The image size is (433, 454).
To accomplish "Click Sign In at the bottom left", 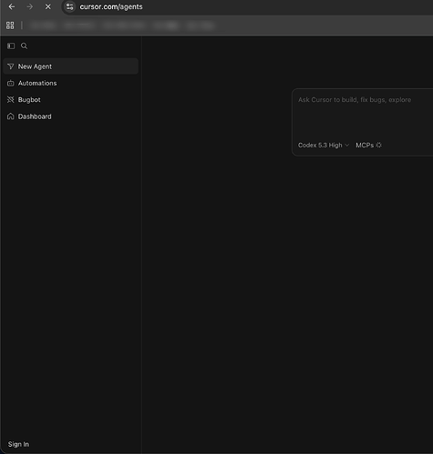I will [18, 444].
